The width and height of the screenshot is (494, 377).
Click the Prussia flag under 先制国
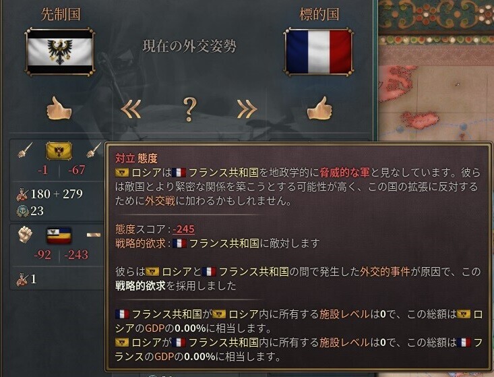point(59,52)
